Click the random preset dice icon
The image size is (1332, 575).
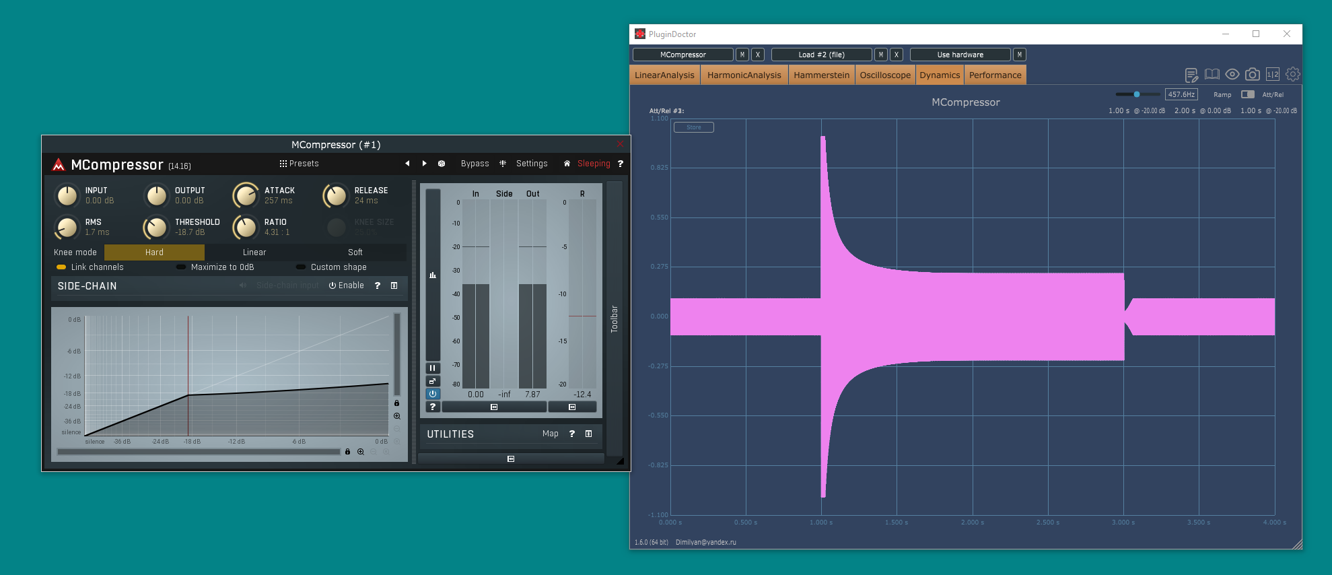point(442,164)
